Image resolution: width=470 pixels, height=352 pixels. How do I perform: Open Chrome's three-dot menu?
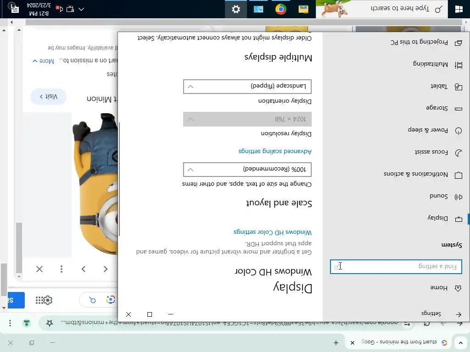10,323
